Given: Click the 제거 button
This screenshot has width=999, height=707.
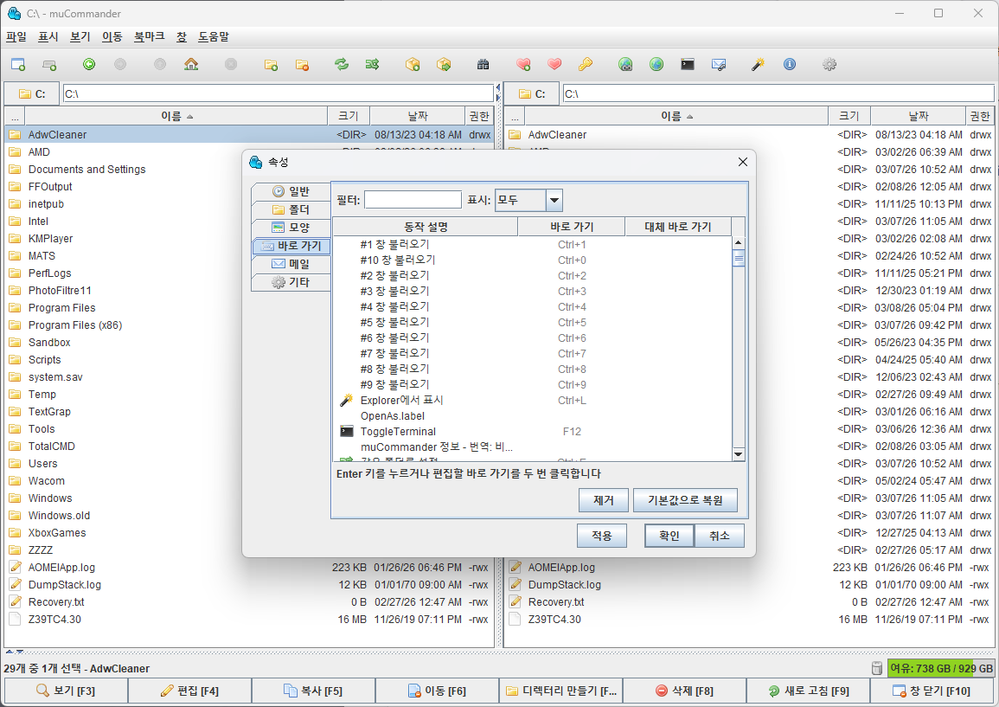Looking at the screenshot, I should tap(604, 500).
